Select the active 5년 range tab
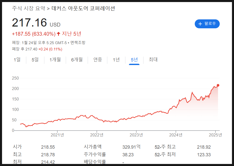This screenshot has width=234, height=166. (x=134, y=60)
